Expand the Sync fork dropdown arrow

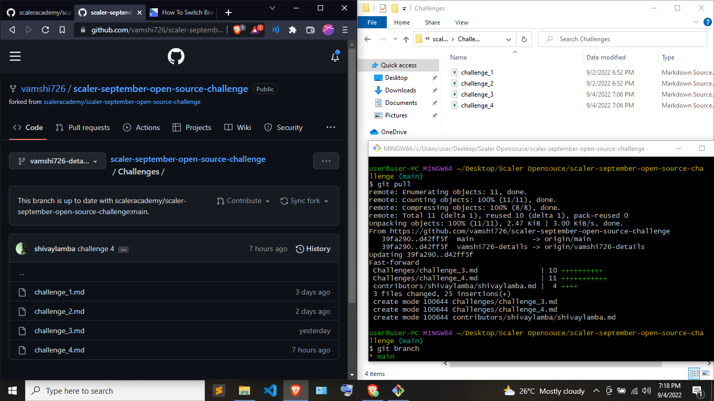327,200
